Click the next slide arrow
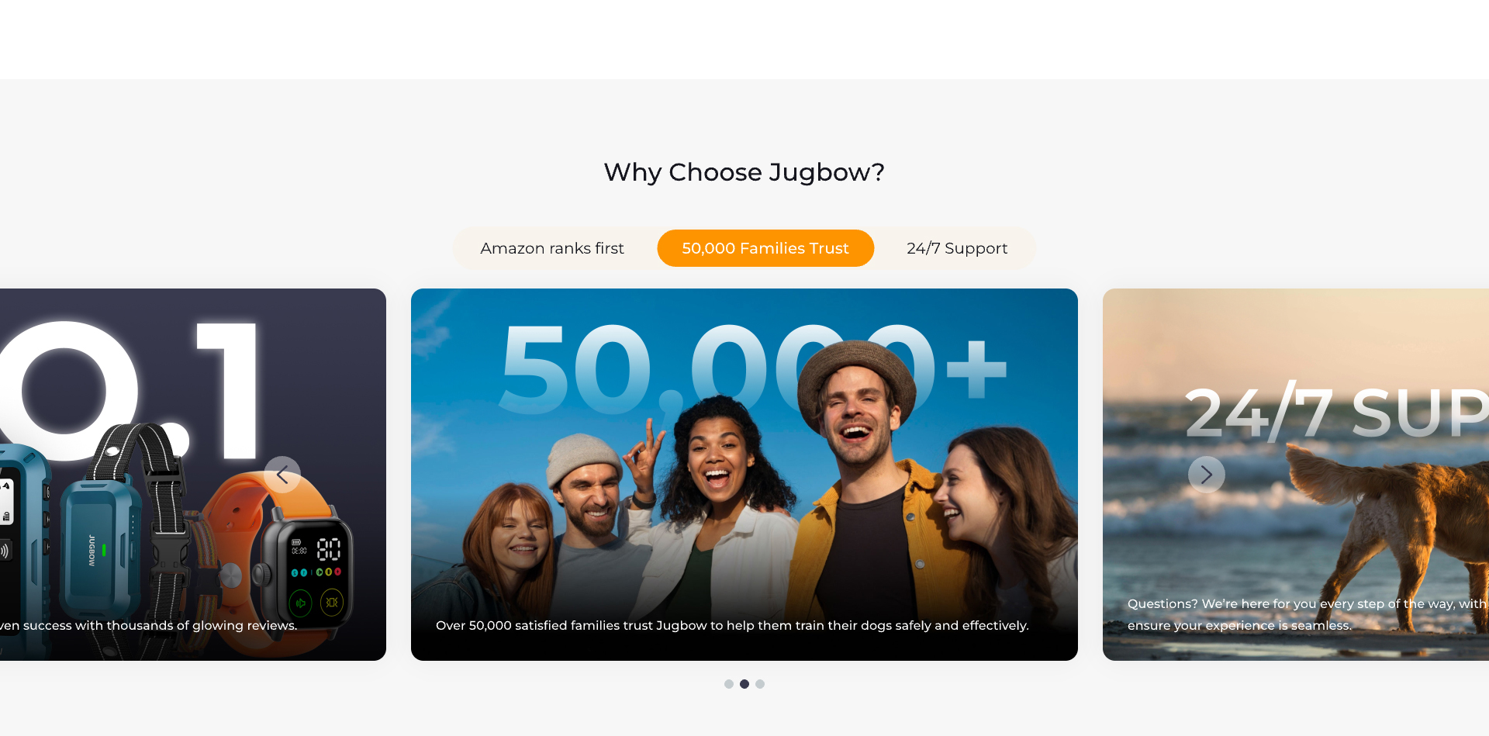The image size is (1489, 736). click(x=1207, y=475)
